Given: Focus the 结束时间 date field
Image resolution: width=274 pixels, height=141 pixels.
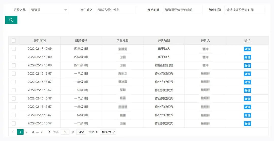Looking at the screenshot, I should [x=244, y=10].
